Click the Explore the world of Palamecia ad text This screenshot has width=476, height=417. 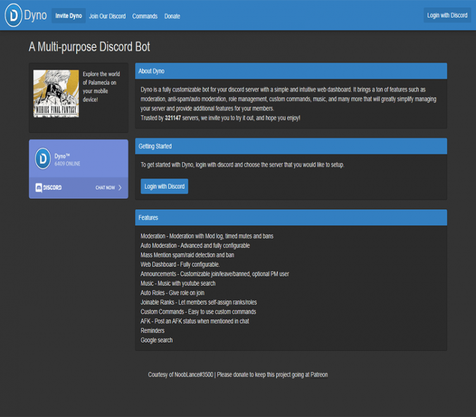tap(102, 86)
